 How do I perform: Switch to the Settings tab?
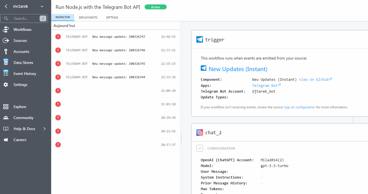pos(112,17)
